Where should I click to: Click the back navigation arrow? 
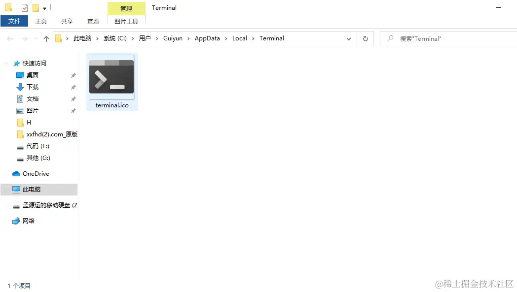[x=9, y=38]
